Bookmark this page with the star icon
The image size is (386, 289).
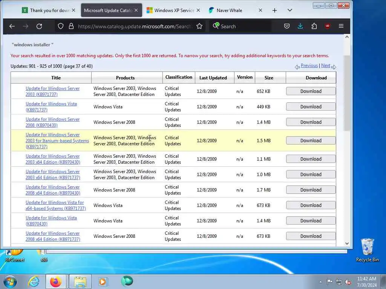point(199,26)
